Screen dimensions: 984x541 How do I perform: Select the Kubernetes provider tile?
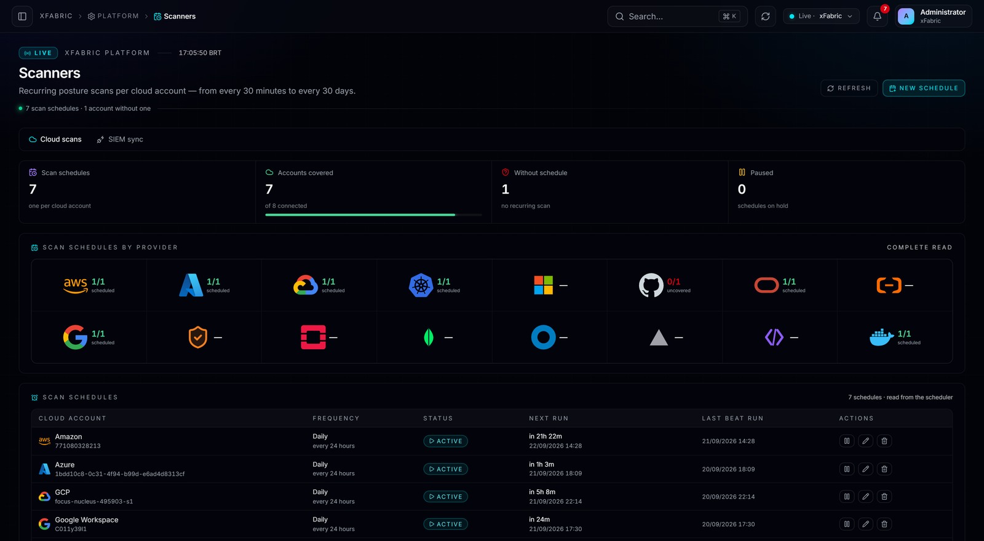coord(434,285)
